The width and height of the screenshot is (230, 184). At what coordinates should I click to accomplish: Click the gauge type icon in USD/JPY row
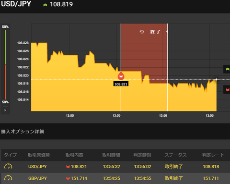point(8,166)
